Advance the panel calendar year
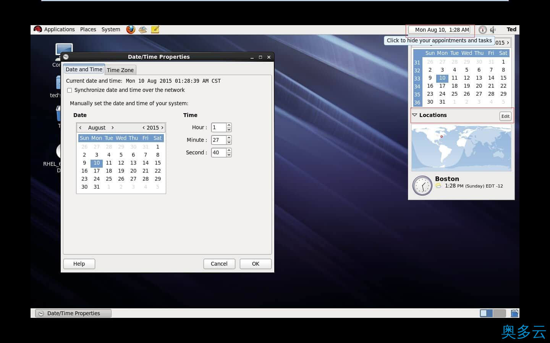The image size is (550, 343). click(x=508, y=43)
